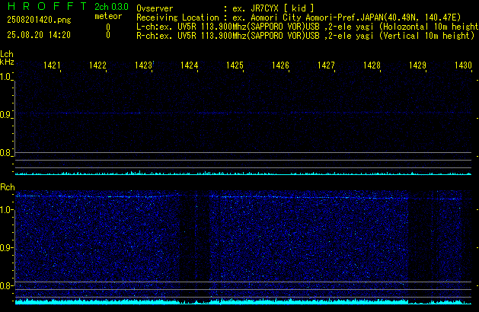The image size is (479, 312).
Task: Click the date stamp 25.08.20 14:20
Action: tap(39, 35)
